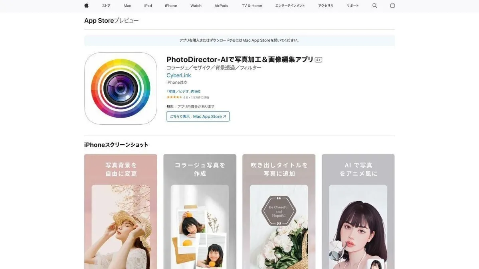
Task: Click the PhotoDirector app title text
Action: tap(240, 59)
